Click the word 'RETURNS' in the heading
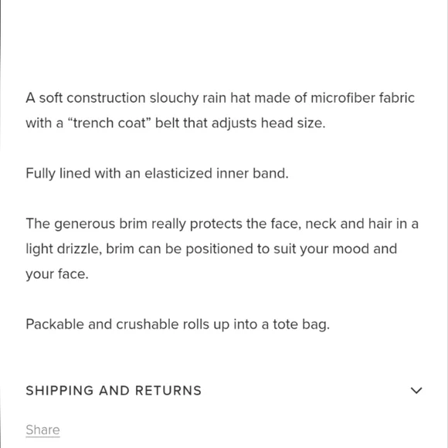This screenshot has width=448, height=448. [168, 390]
